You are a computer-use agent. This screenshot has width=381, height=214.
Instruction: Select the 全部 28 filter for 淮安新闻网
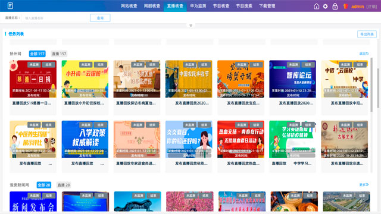[43, 185]
